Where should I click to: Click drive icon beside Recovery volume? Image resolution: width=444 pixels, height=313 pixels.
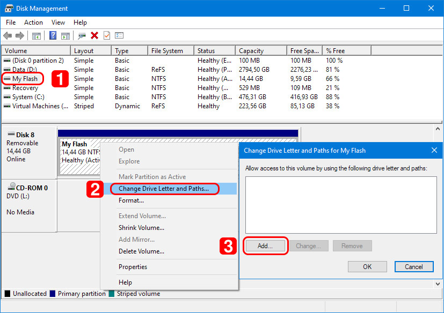pyautogui.click(x=7, y=88)
